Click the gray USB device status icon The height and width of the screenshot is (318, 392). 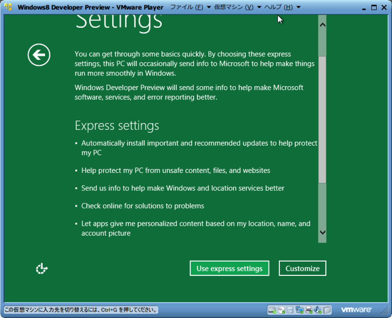[x=327, y=310]
